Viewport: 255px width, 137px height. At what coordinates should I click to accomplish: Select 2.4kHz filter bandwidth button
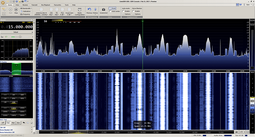(22, 108)
